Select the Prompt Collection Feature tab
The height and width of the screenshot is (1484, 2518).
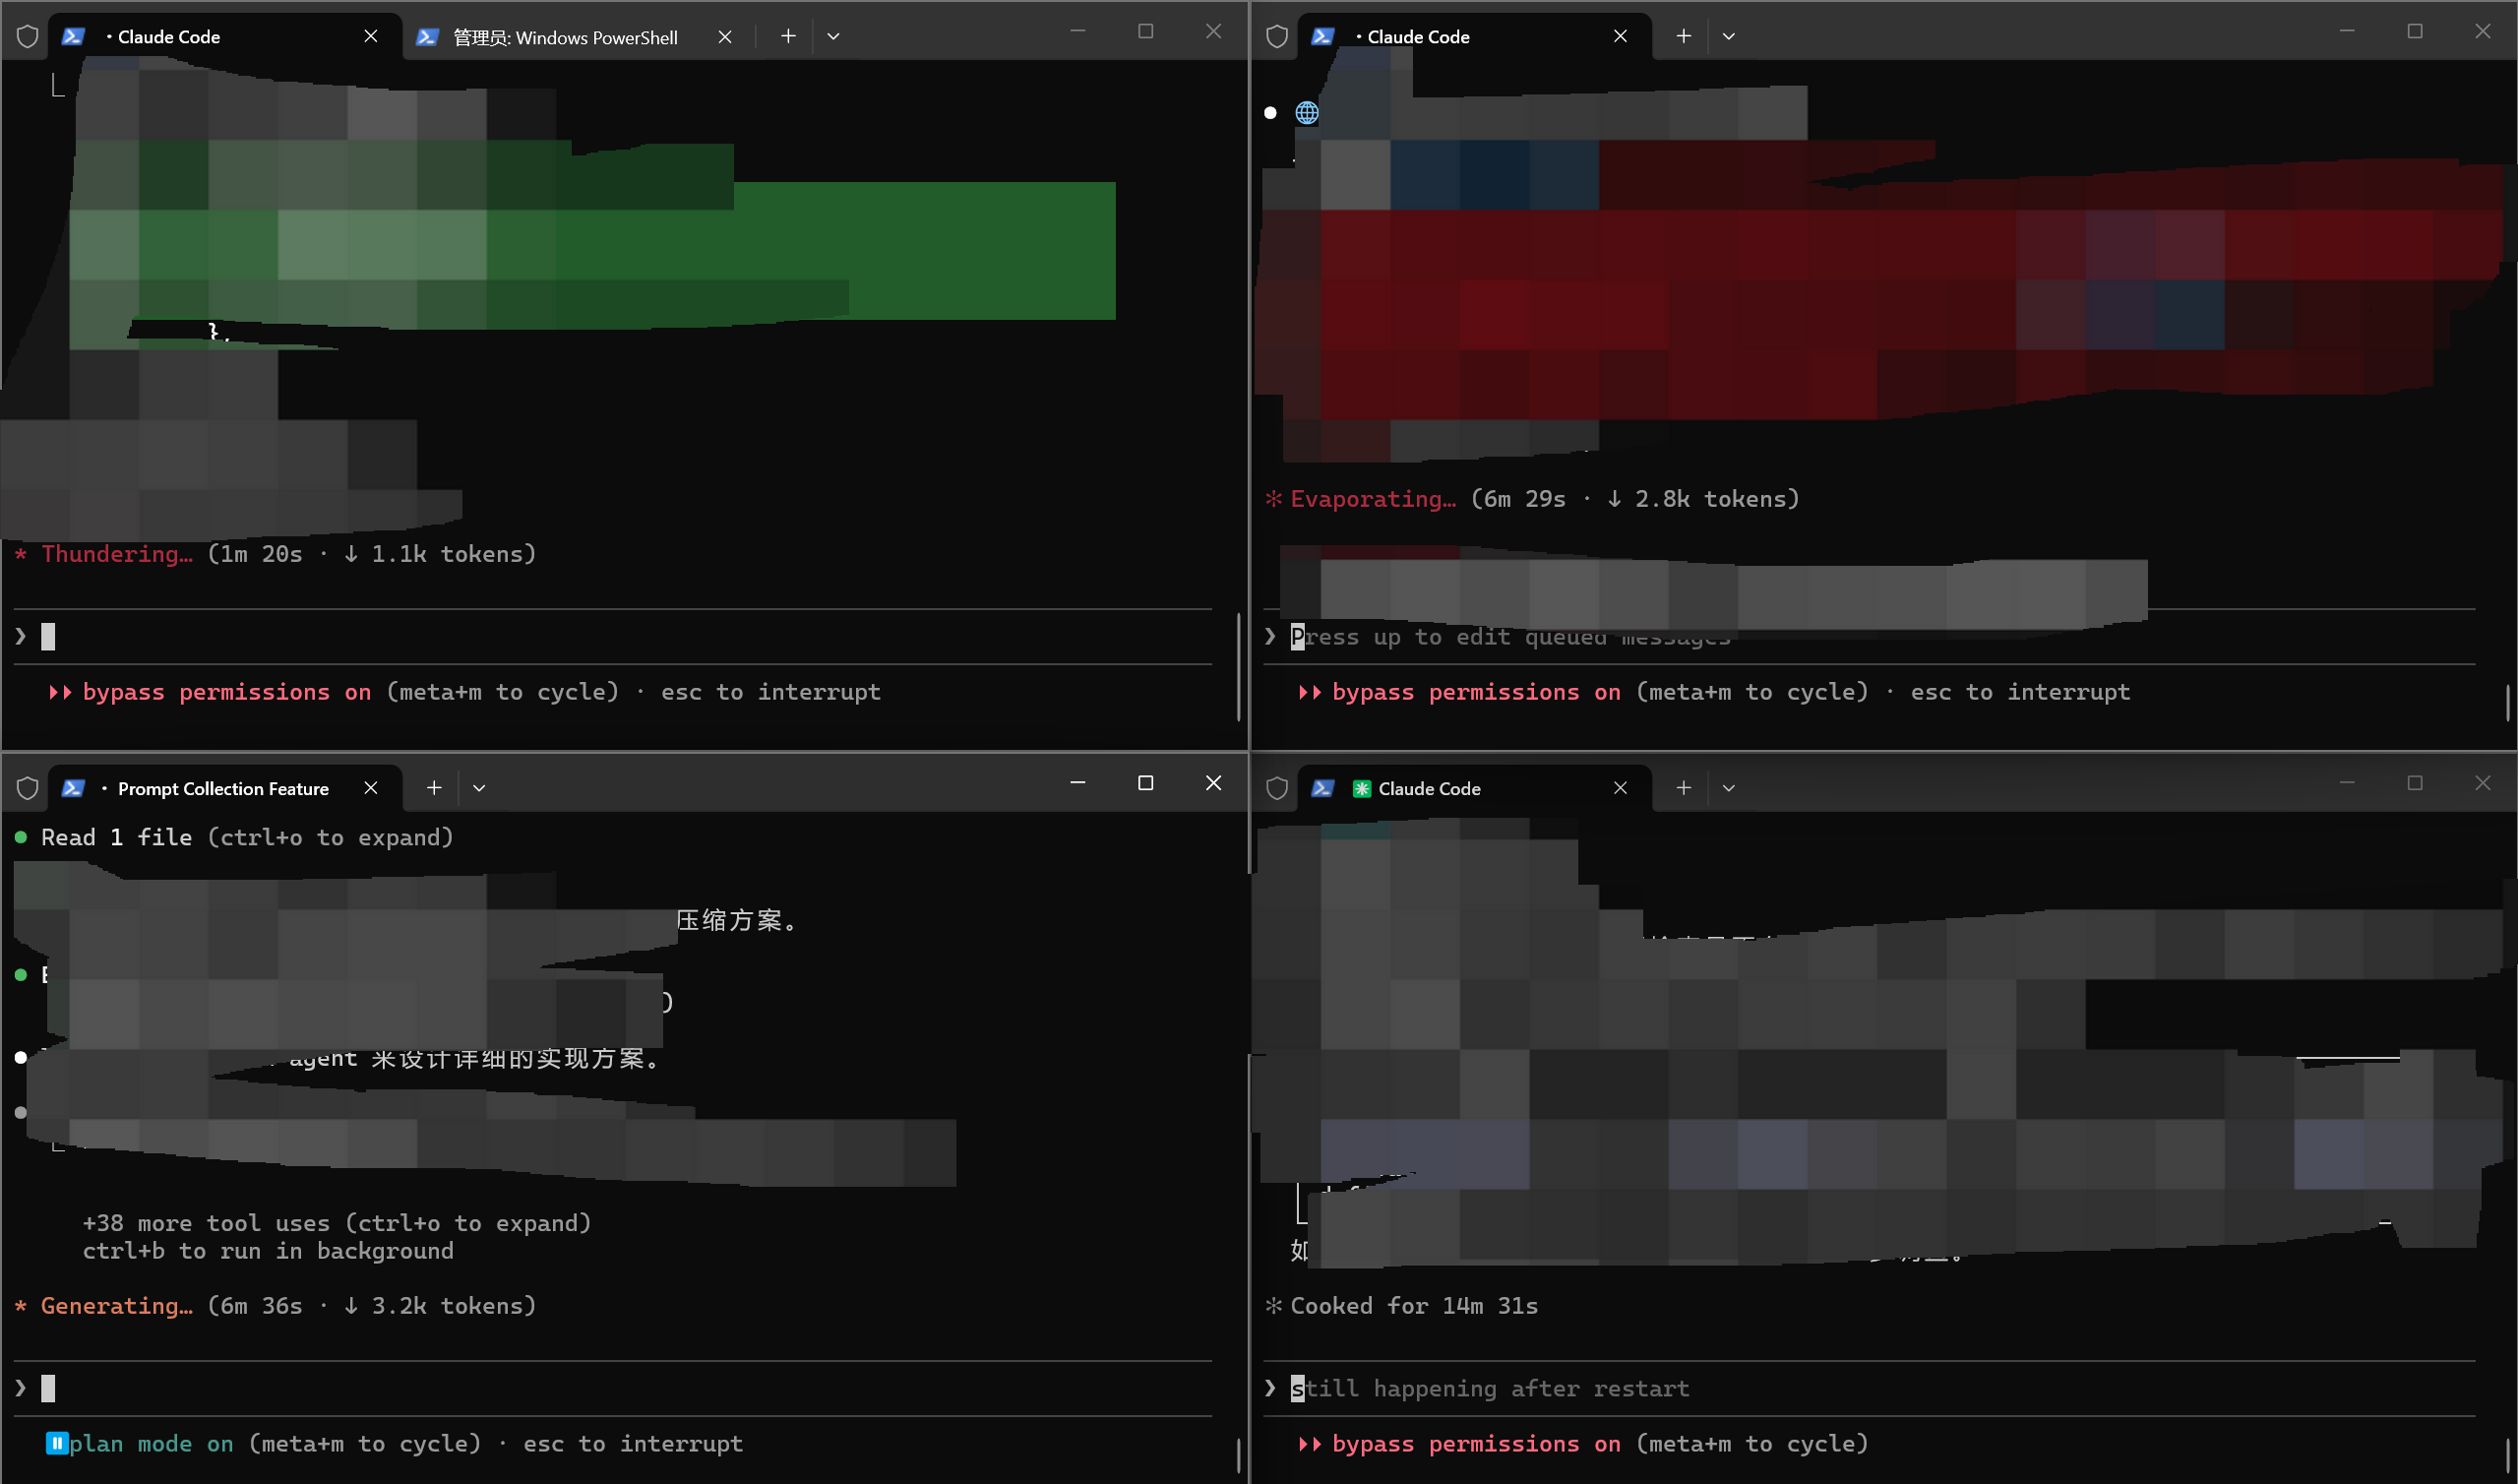click(222, 788)
